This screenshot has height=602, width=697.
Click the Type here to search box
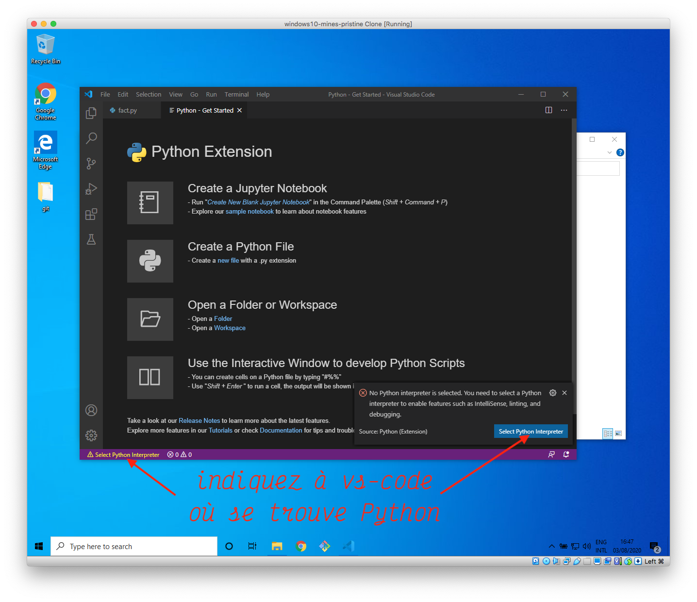point(134,546)
